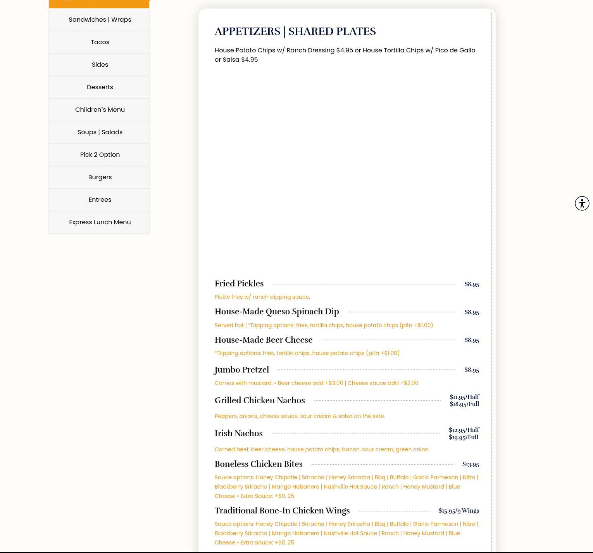Show the Children's Menu section
This screenshot has height=553, width=593.
coord(100,110)
